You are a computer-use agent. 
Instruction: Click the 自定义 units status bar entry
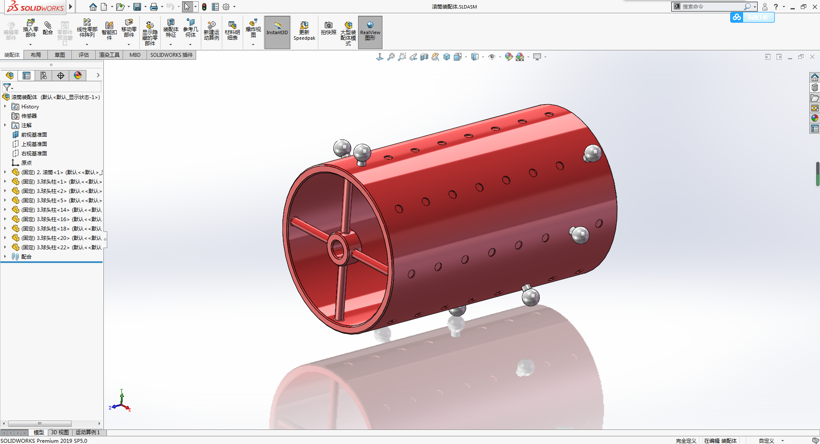coord(767,441)
